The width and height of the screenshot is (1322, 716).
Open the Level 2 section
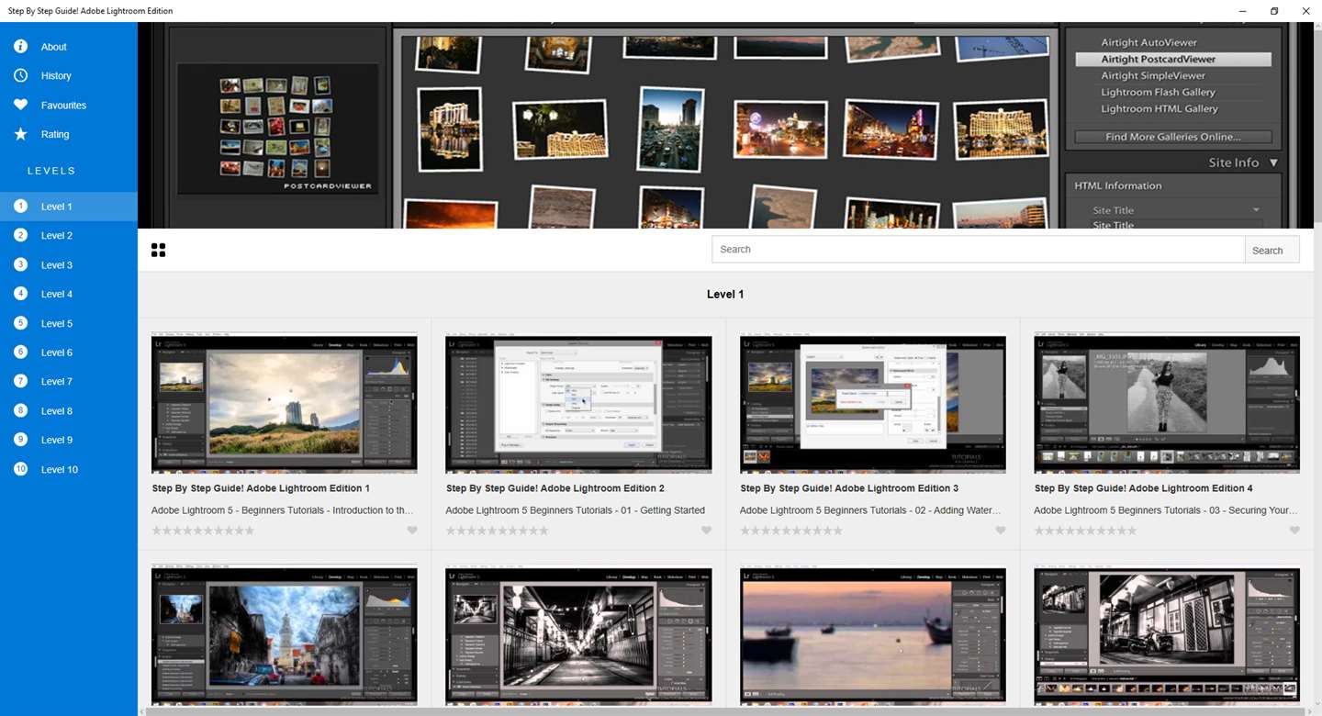pos(69,236)
